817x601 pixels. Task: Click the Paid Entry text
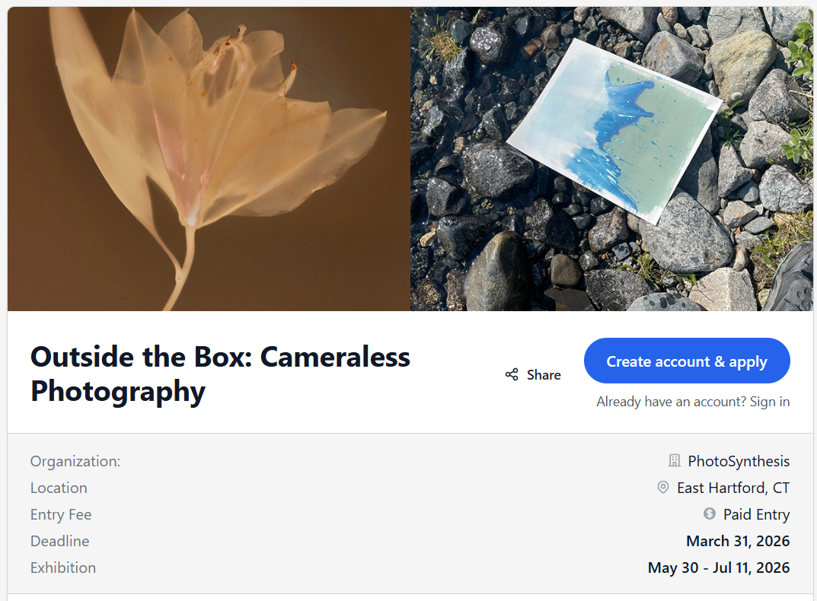coord(756,514)
